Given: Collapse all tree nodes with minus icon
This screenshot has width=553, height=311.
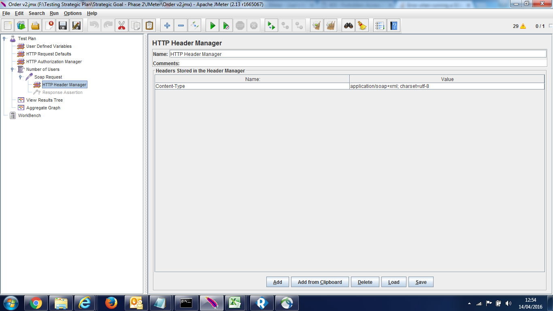Looking at the screenshot, I should coord(181,26).
